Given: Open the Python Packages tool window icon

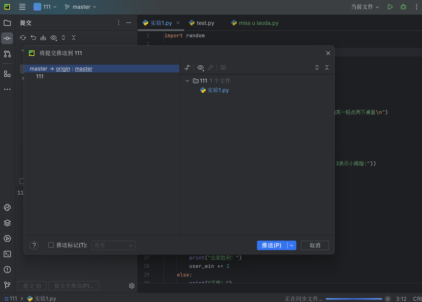Looking at the screenshot, I should (x=7, y=223).
